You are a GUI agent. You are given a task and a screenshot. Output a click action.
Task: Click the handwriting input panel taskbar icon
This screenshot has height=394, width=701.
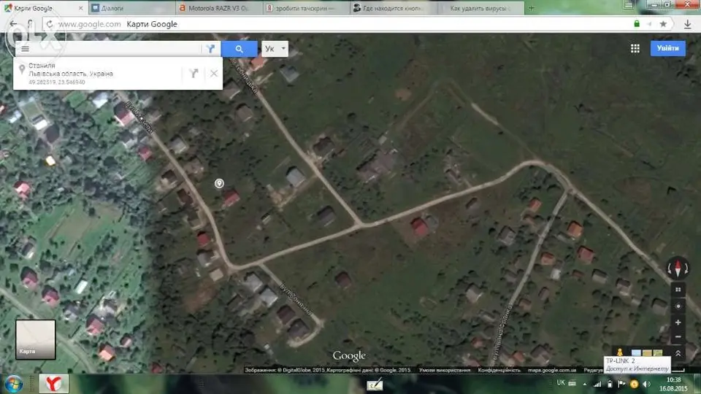[x=375, y=384]
